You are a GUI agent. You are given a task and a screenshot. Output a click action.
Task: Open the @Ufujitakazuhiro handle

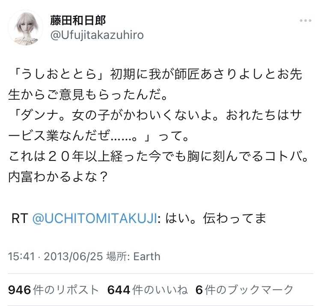(x=97, y=35)
